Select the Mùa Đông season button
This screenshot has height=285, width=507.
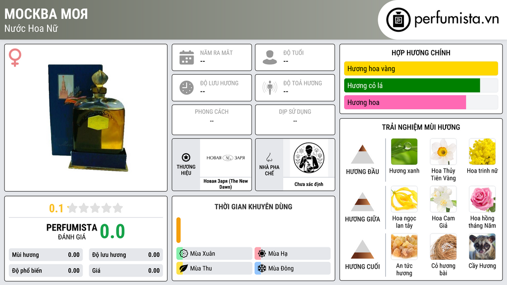point(293,268)
